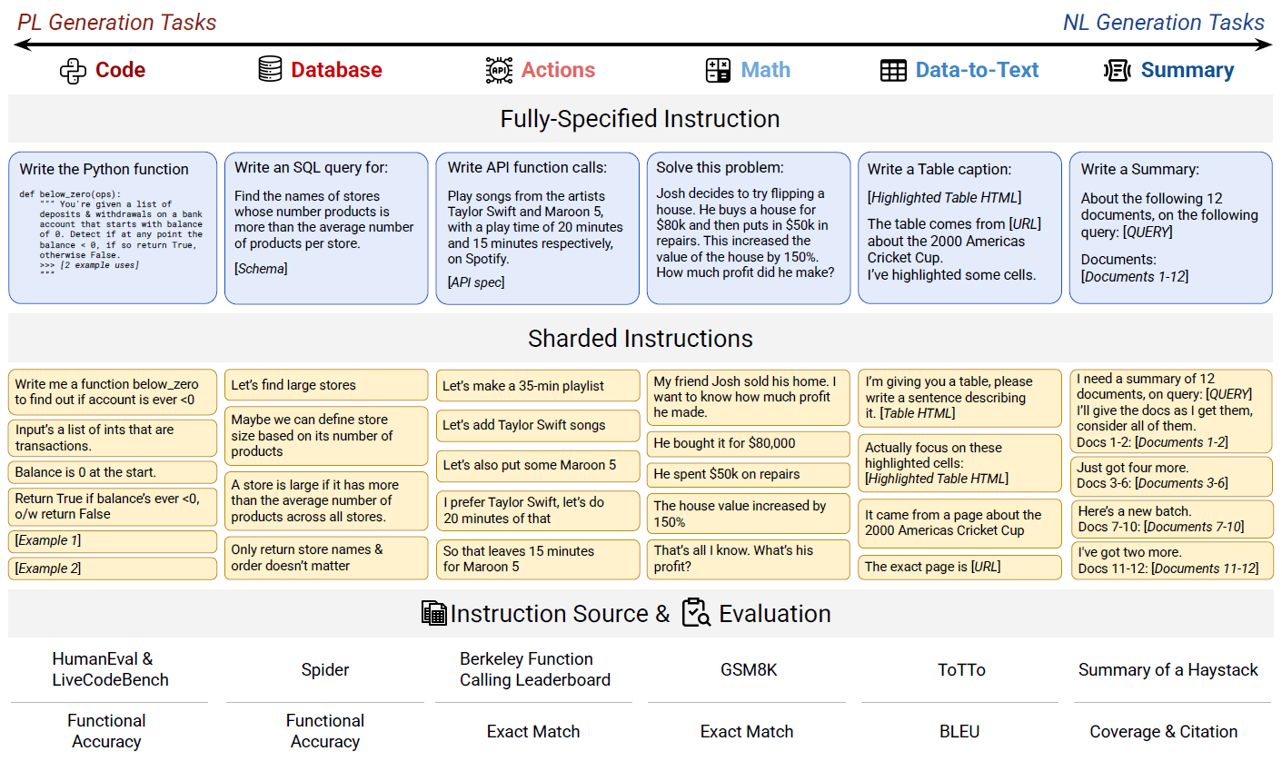Click the 'Write the Python function' card
Image resolution: width=1282 pixels, height=771 pixels.
[113, 227]
